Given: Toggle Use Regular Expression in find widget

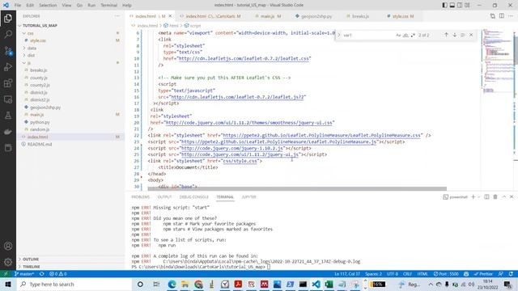Looking at the screenshot, I should pyautogui.click(x=413, y=35).
